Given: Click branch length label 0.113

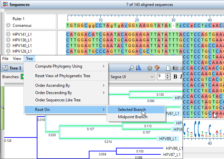Looking at the screenshot, I should click(148, 126).
